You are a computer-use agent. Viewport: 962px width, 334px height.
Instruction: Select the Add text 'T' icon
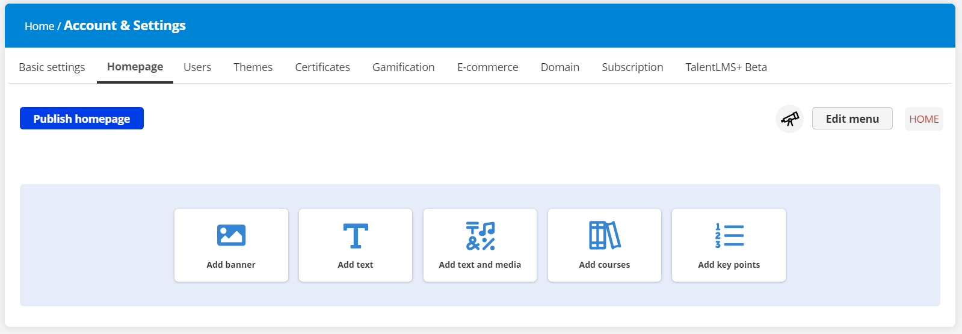tap(356, 236)
